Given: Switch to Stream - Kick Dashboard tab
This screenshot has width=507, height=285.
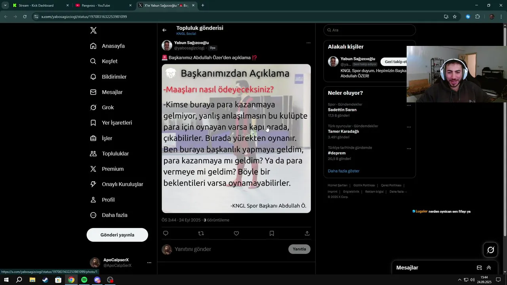Looking at the screenshot, I should tap(41, 6).
